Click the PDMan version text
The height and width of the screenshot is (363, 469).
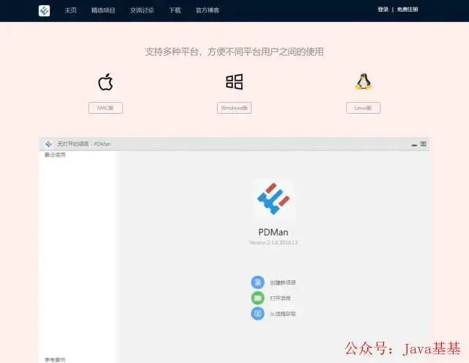pos(273,243)
